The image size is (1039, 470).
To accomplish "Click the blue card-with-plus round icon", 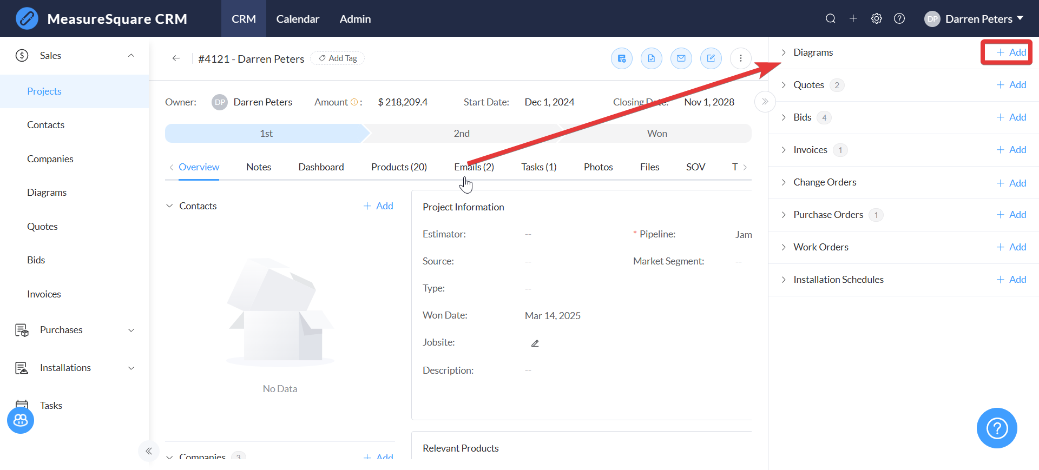I will point(622,58).
